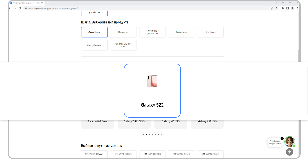Open the Chrome three-dot menu
Image resolution: width=308 pixels, height=159 pixels.
click(297, 8)
